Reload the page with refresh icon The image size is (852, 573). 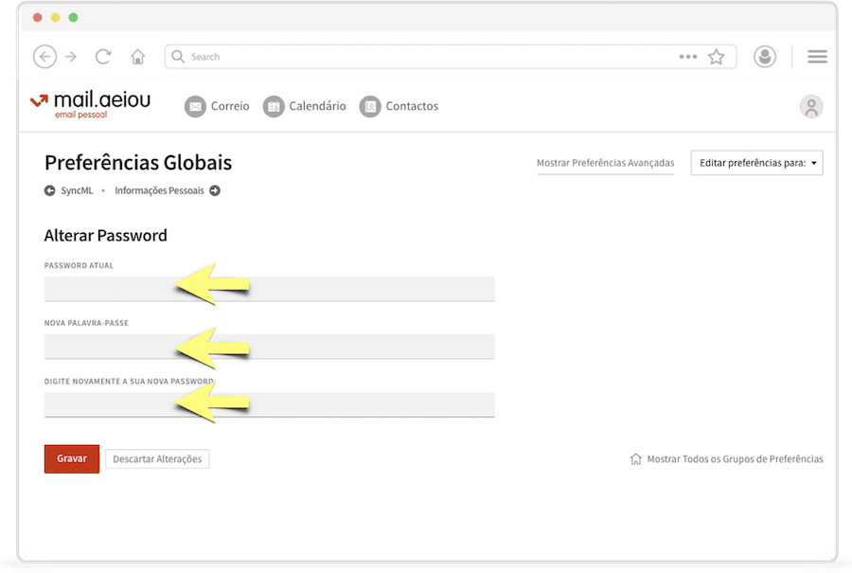coord(104,57)
